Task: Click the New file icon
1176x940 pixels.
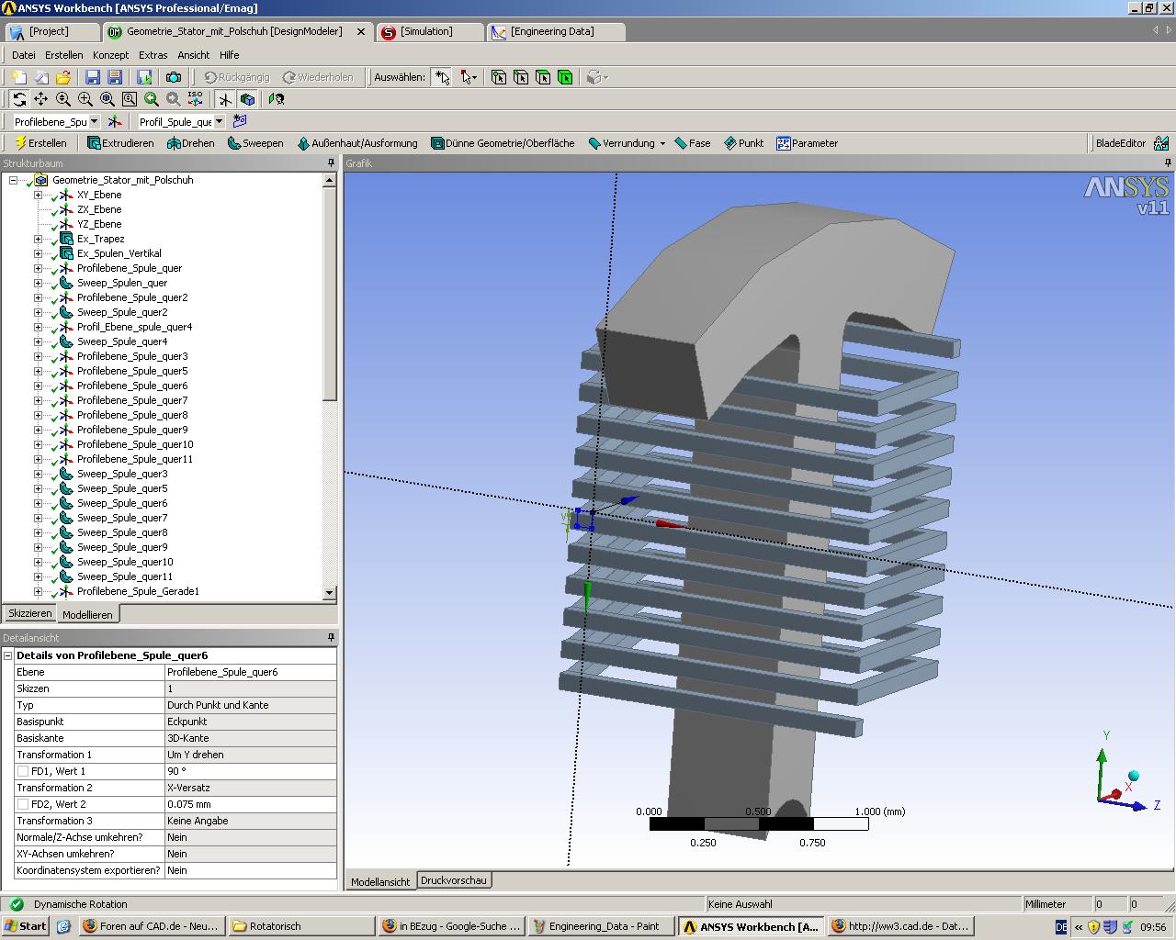Action: click(19, 77)
